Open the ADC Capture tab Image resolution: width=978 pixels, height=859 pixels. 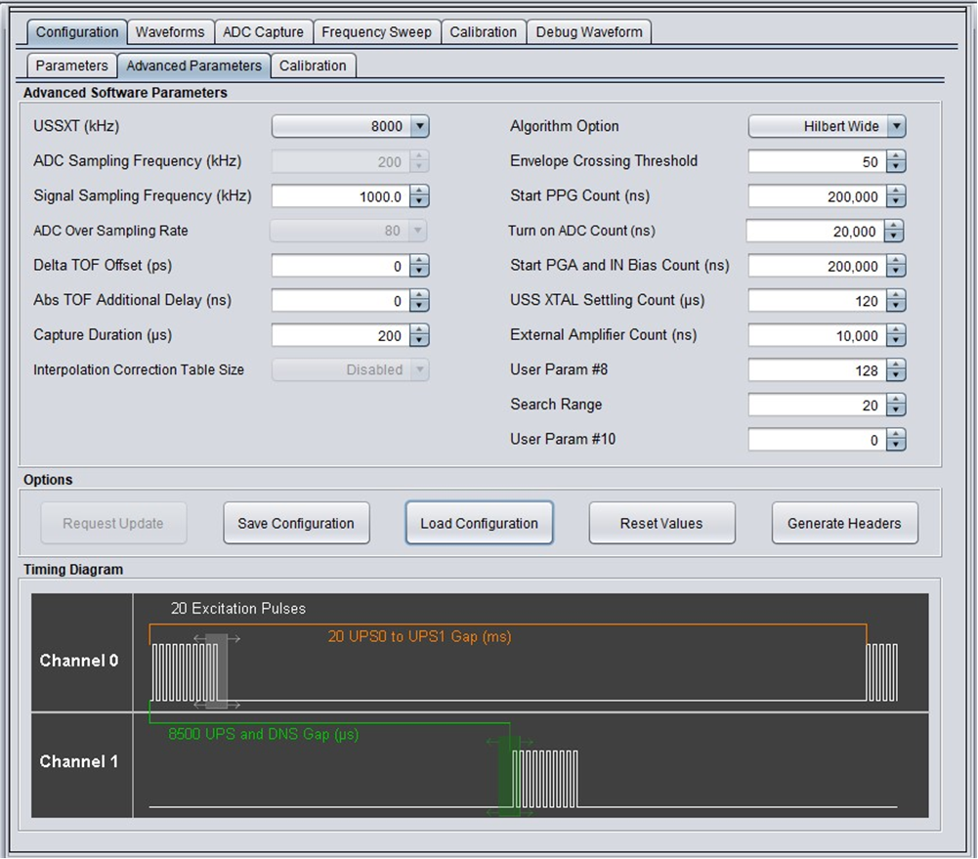pos(263,32)
